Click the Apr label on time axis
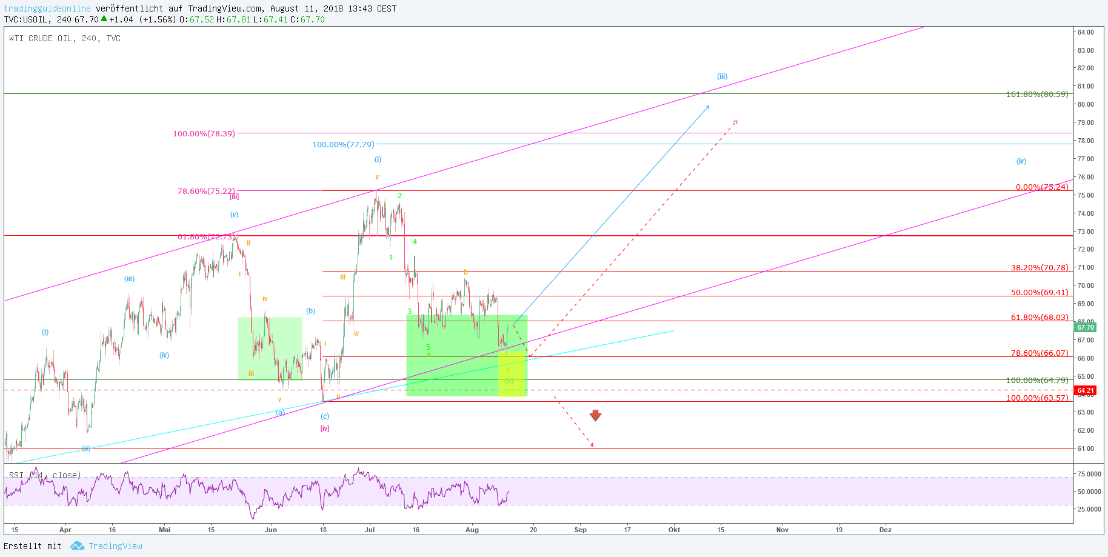This screenshot has width=1108, height=557. 65,530
